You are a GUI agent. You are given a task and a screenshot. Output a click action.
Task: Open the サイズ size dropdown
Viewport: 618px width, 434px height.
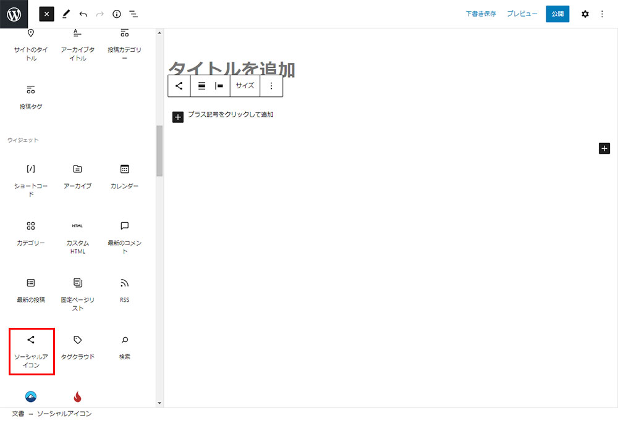[245, 86]
